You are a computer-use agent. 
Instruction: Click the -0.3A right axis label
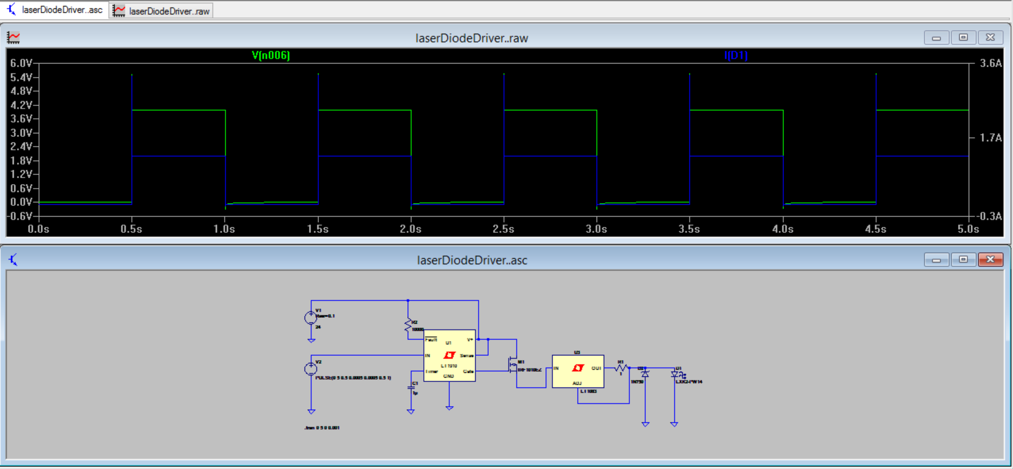coord(989,216)
